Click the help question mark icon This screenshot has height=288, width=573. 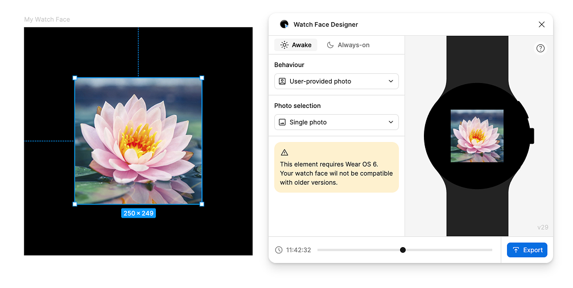point(541,48)
